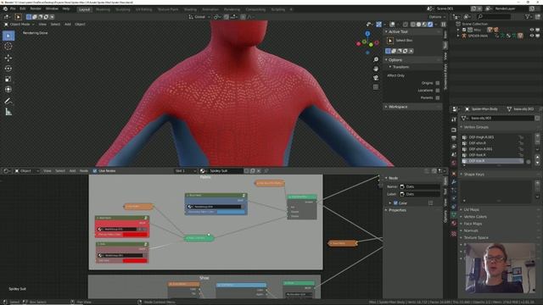Image resolution: width=543 pixels, height=305 pixels.
Task: Click the red color swatch on red node
Action: [135, 235]
